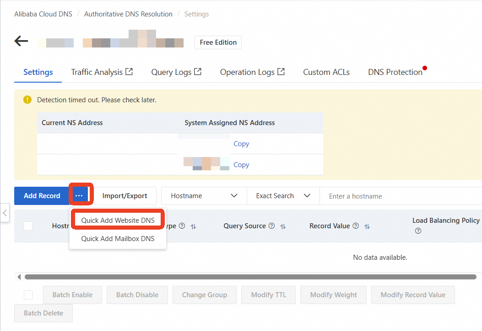Click Authoritative DNS Resolution breadcrumb link

click(x=128, y=14)
